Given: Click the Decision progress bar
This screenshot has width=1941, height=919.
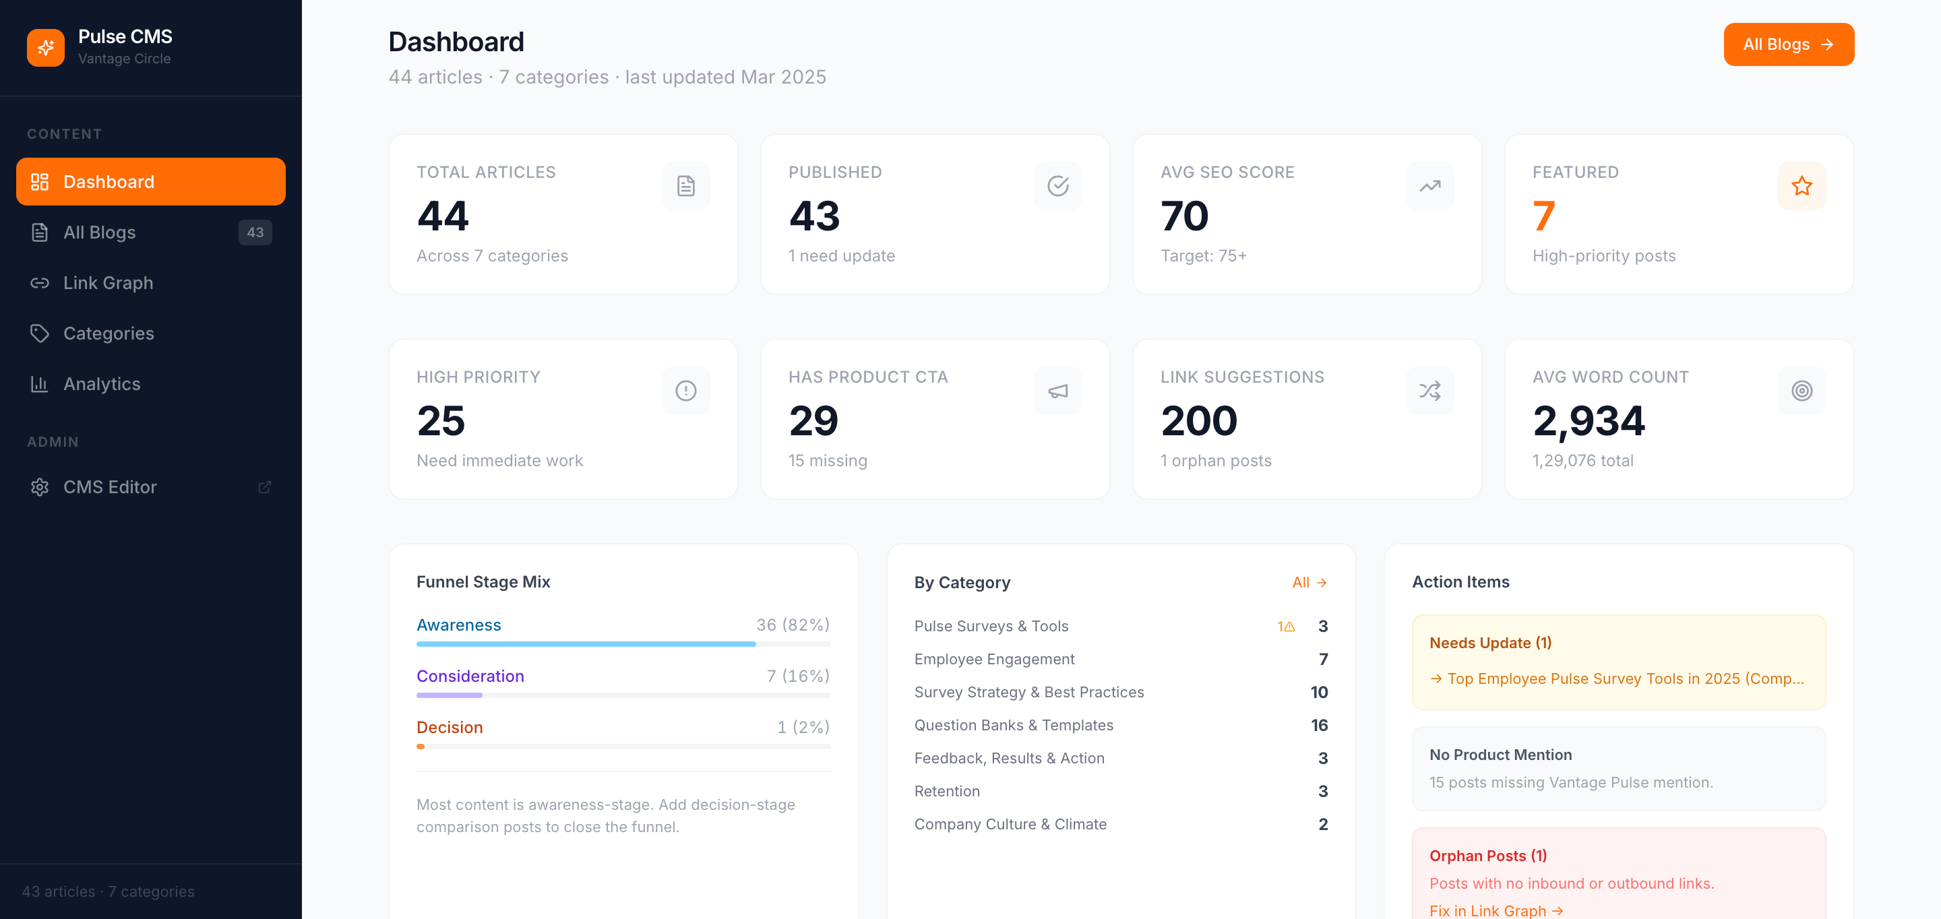Looking at the screenshot, I should 623,747.
